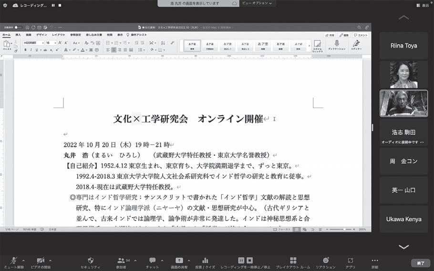Click the 終了 end meeting button

click(x=421, y=263)
